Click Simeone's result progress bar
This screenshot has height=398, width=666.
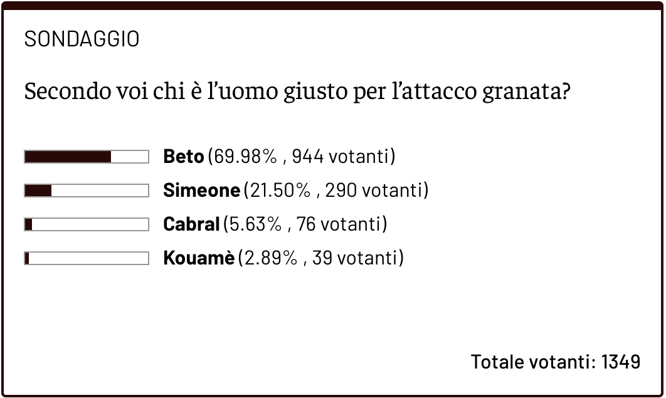(87, 191)
